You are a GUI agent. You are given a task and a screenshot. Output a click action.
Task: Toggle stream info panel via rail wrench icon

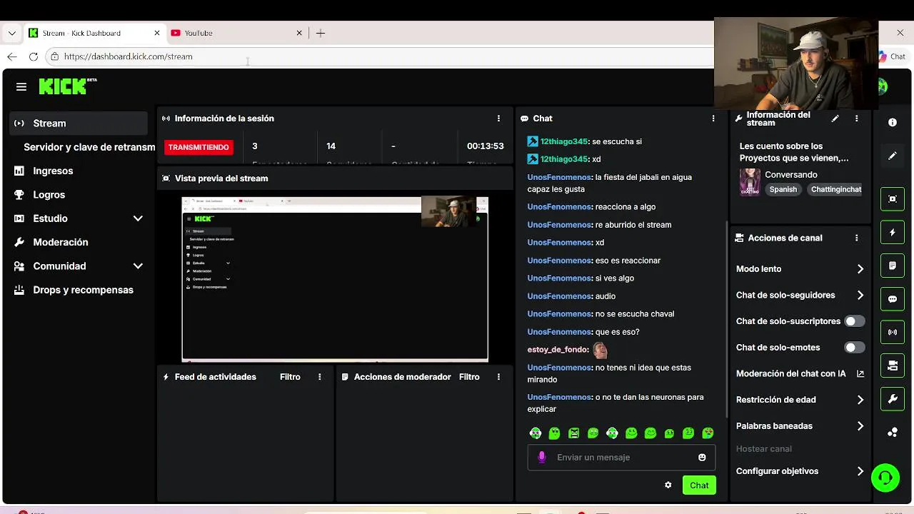click(x=893, y=399)
